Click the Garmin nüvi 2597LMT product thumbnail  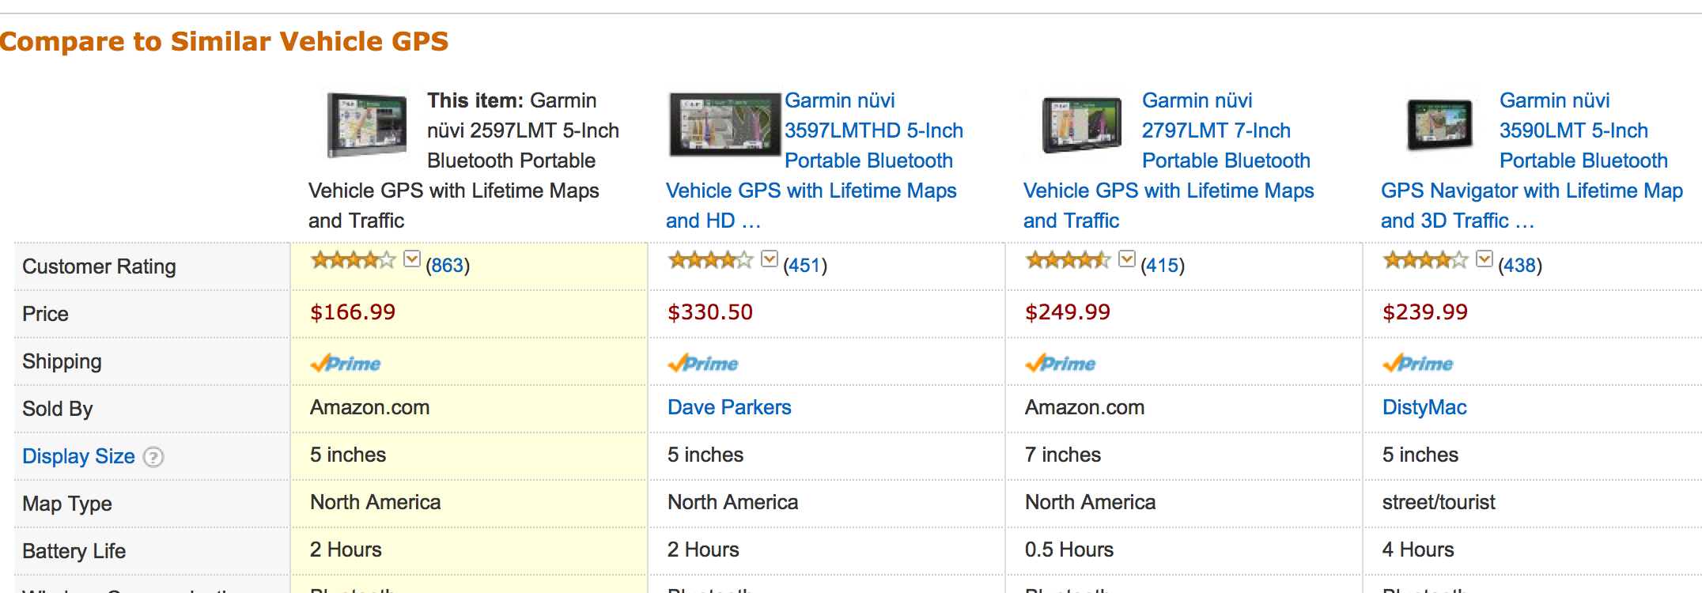[x=367, y=125]
